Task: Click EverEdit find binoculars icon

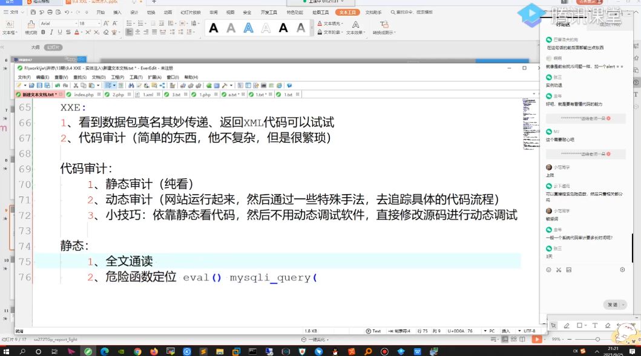Action: tap(131, 85)
